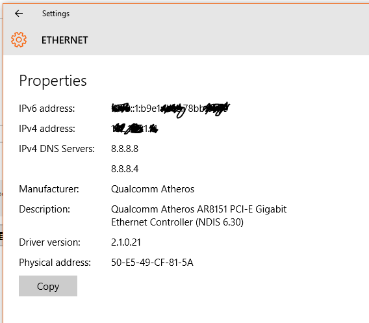
Task: Click the IPv6 address label
Action: pyautogui.click(x=47, y=109)
